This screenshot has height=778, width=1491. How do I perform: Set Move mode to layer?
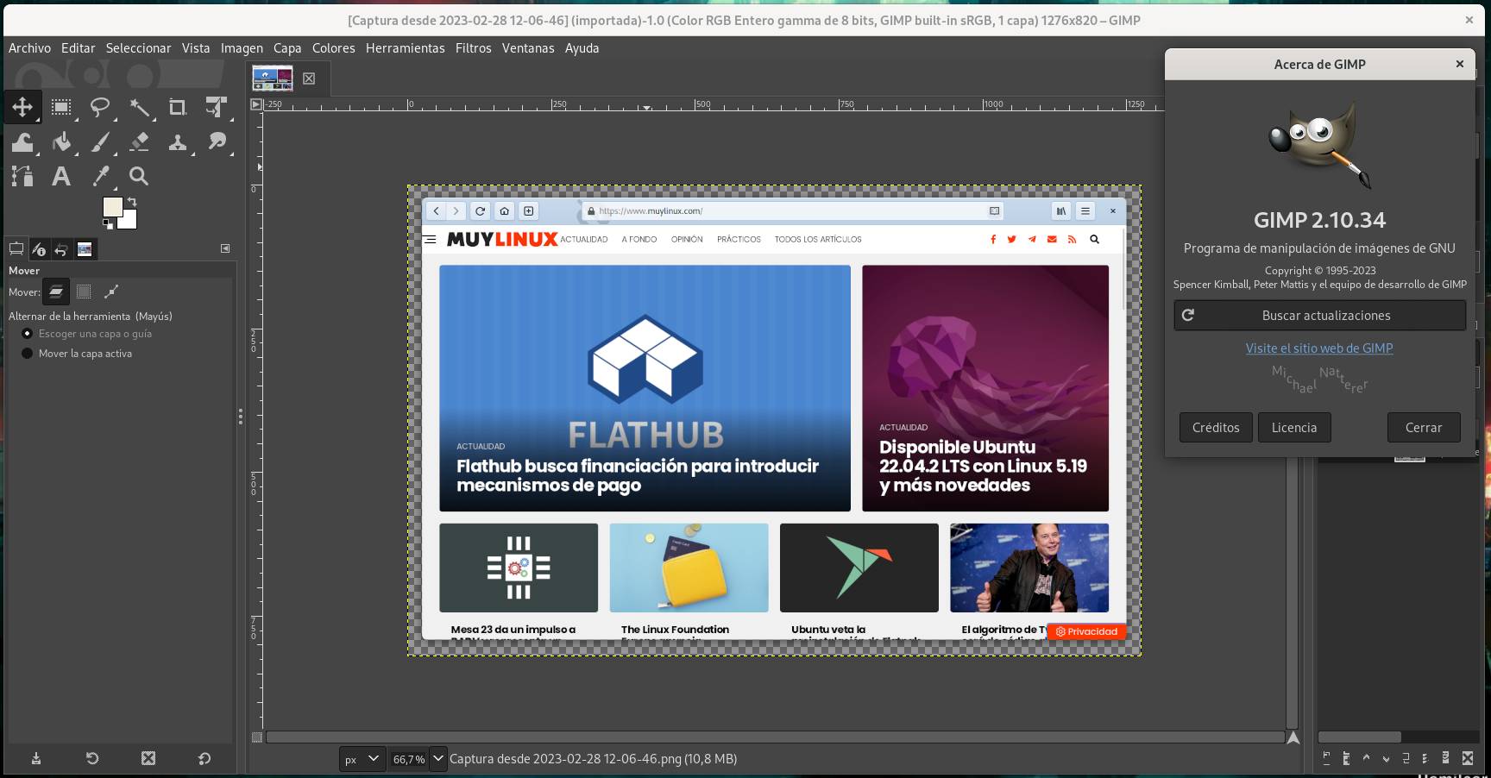56,292
